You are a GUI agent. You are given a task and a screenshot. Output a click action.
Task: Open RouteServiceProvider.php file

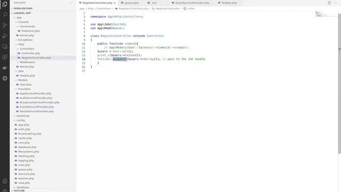coord(37,111)
